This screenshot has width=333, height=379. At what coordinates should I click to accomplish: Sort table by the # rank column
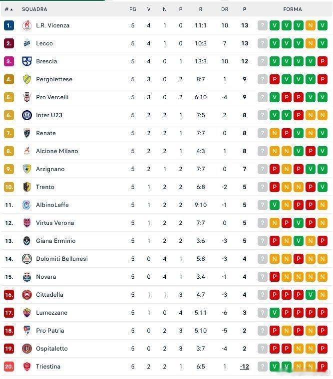(x=8, y=9)
